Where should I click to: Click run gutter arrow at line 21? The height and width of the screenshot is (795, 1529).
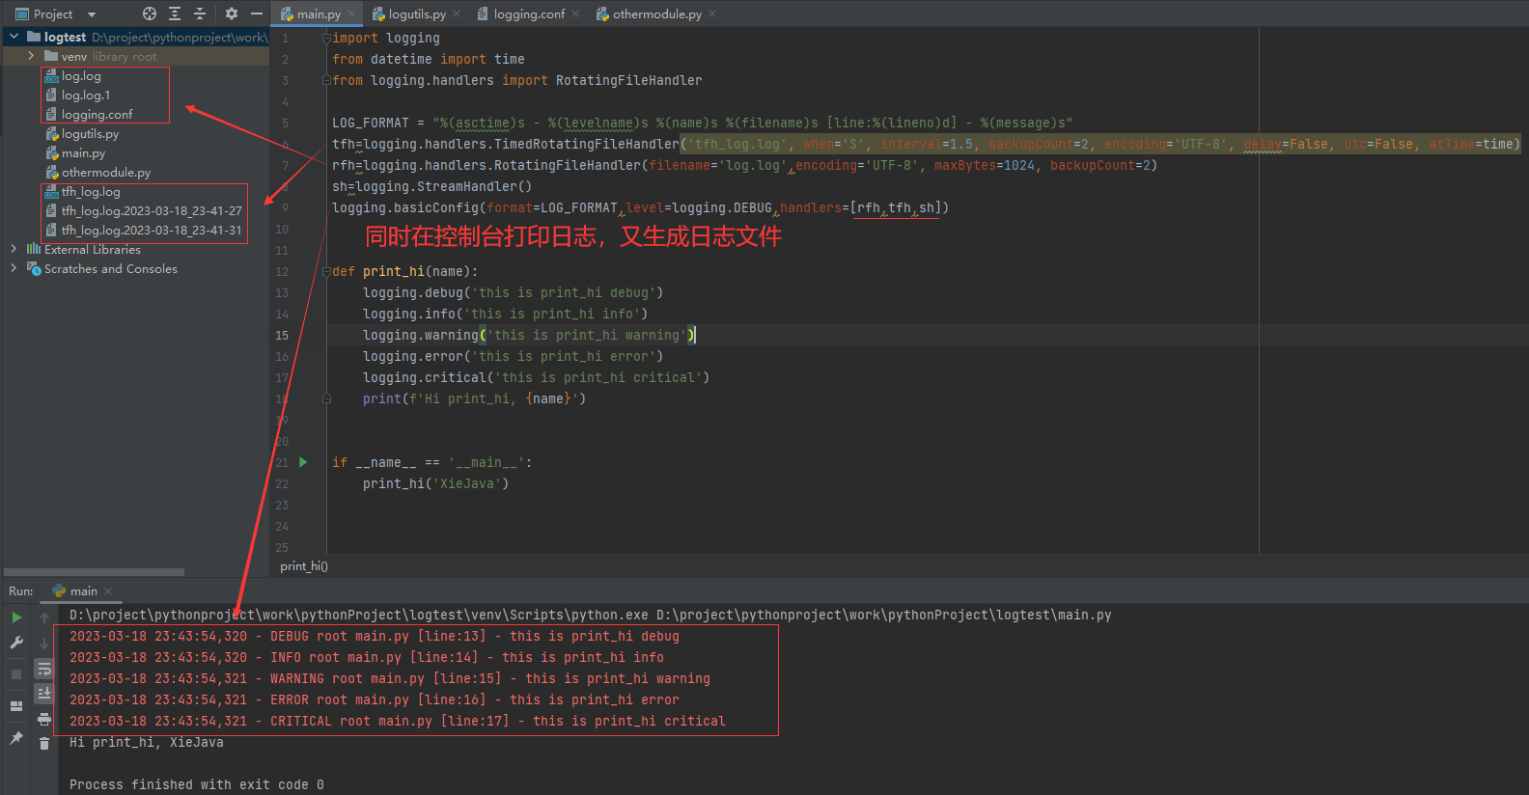[x=303, y=462]
